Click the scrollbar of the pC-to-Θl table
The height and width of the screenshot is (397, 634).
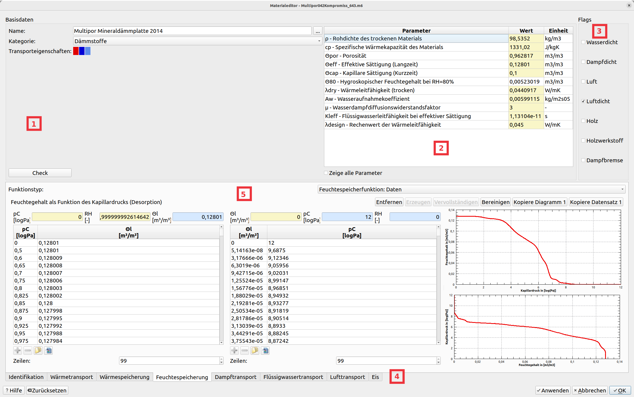(221, 285)
